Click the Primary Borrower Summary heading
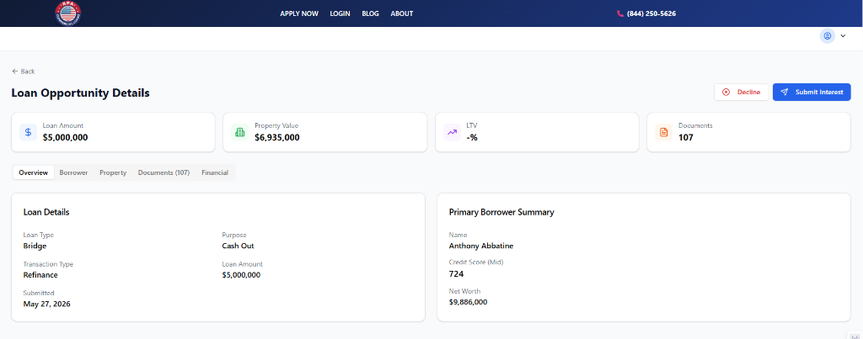The width and height of the screenshot is (863, 339). click(501, 212)
